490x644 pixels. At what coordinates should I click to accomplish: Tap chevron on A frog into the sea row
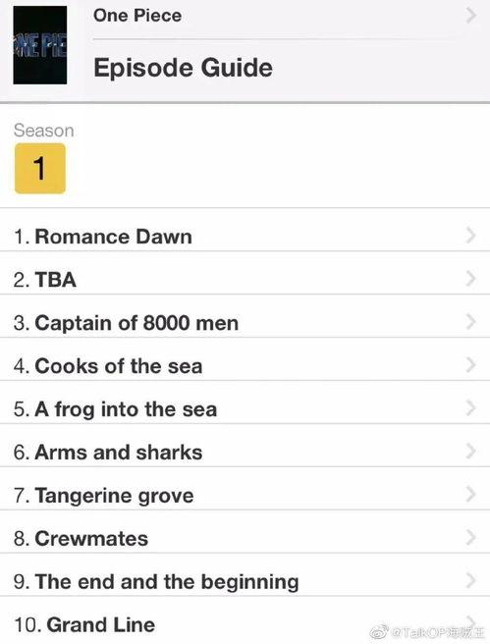(x=471, y=408)
